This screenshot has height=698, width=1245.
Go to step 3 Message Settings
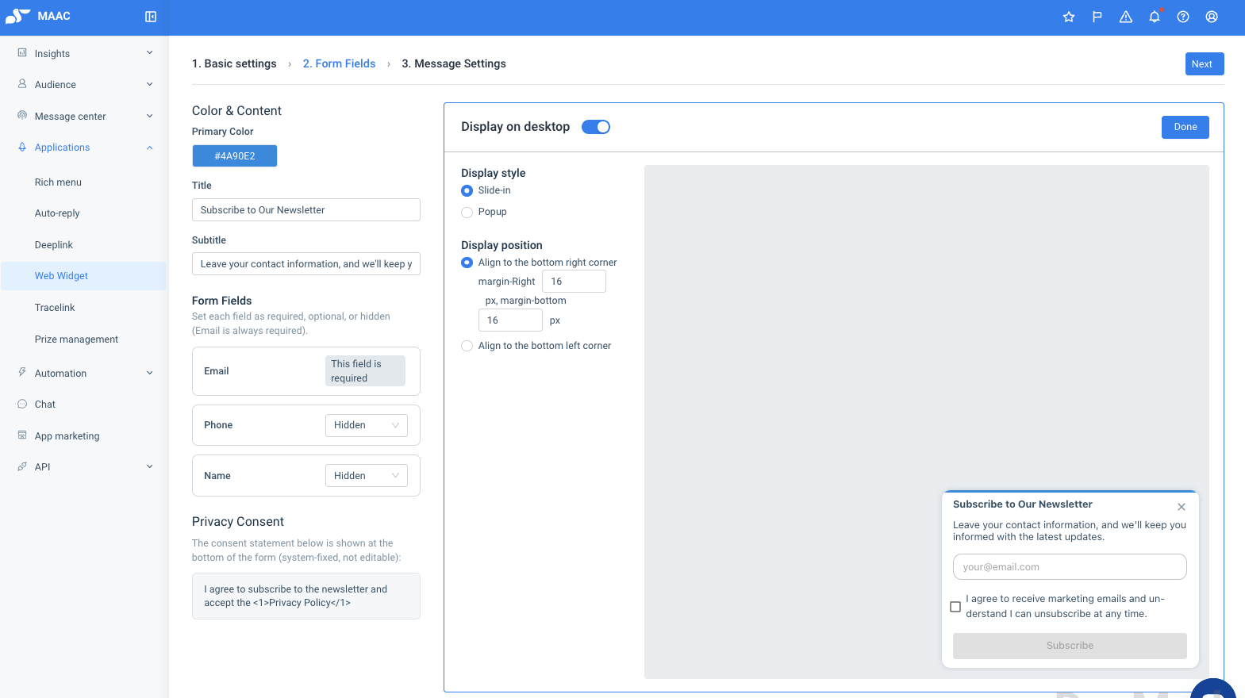454,63
